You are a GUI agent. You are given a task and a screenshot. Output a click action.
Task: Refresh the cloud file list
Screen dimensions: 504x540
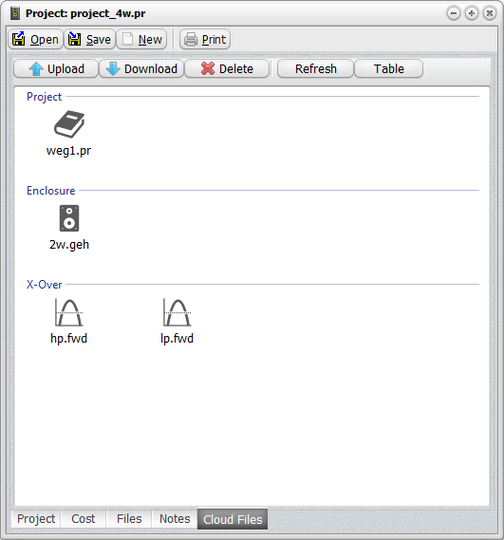315,69
